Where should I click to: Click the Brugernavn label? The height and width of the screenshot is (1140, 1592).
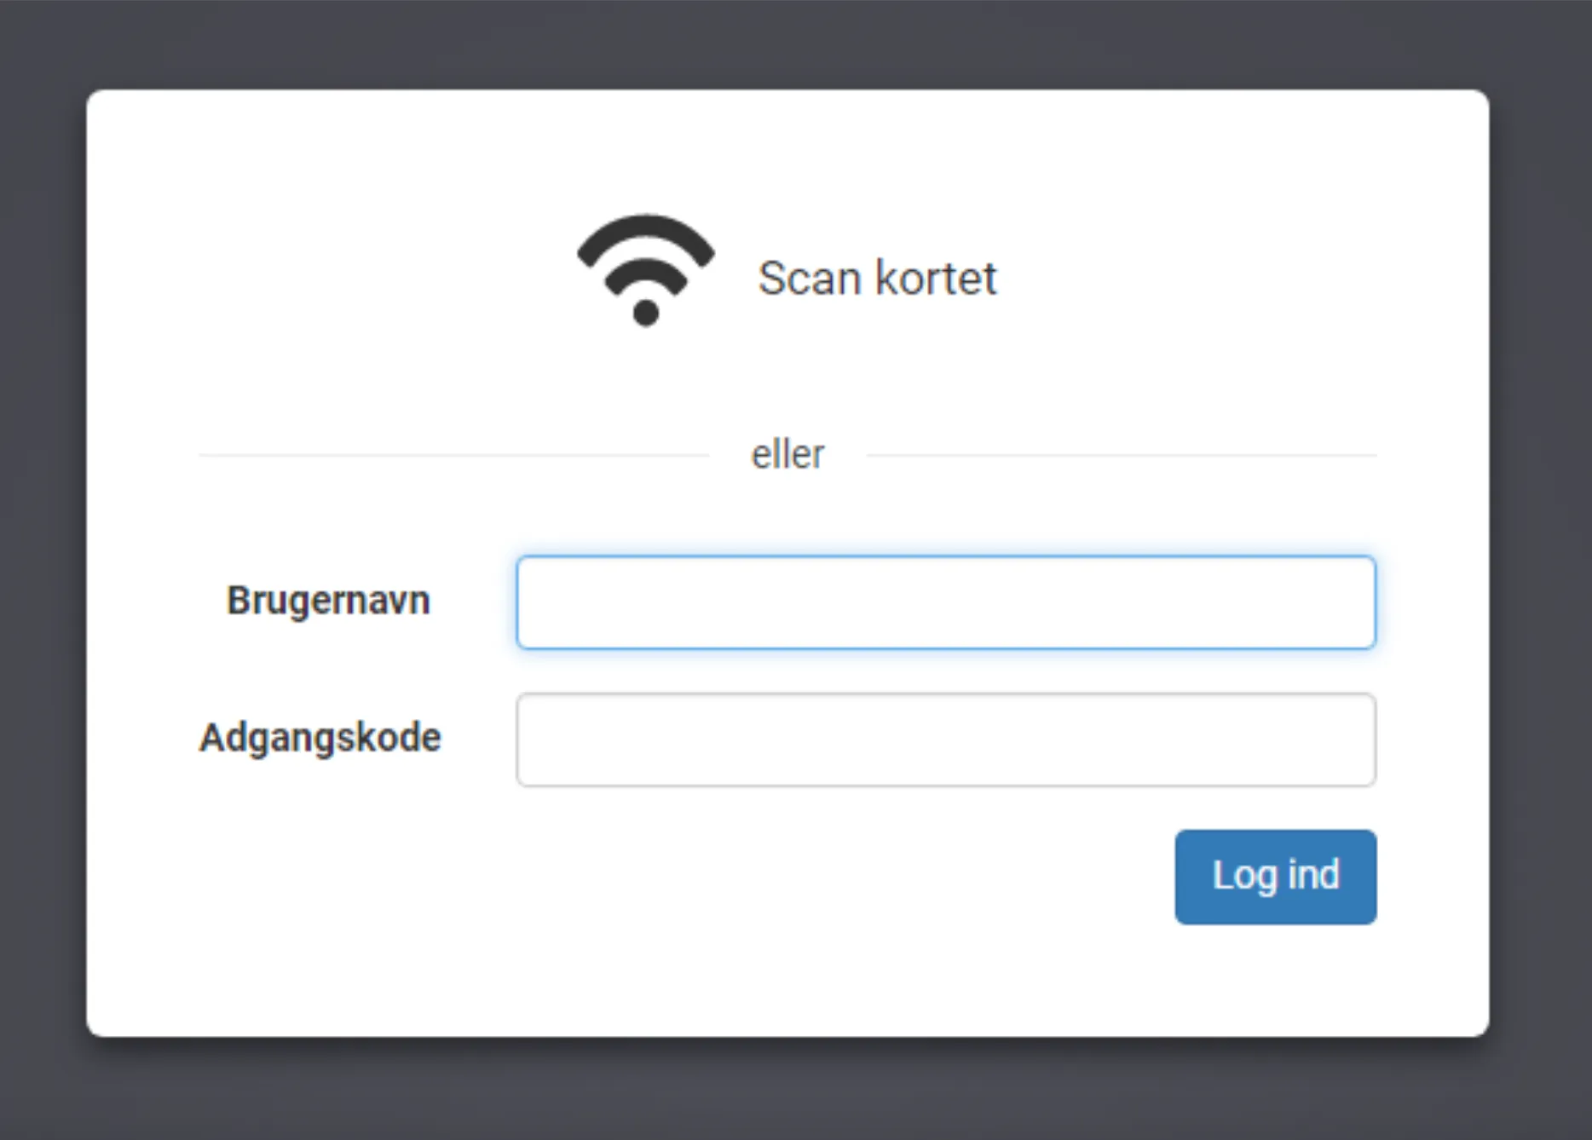[328, 600]
